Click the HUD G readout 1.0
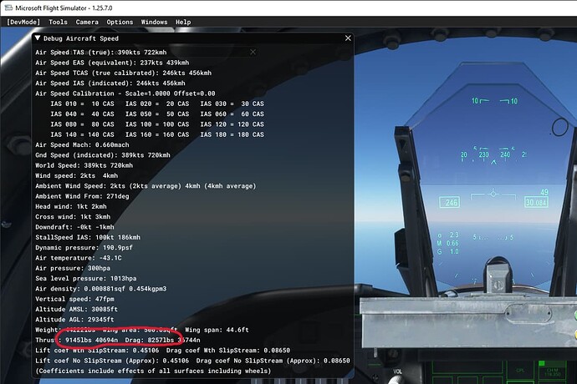The image size is (577, 384). point(448,252)
